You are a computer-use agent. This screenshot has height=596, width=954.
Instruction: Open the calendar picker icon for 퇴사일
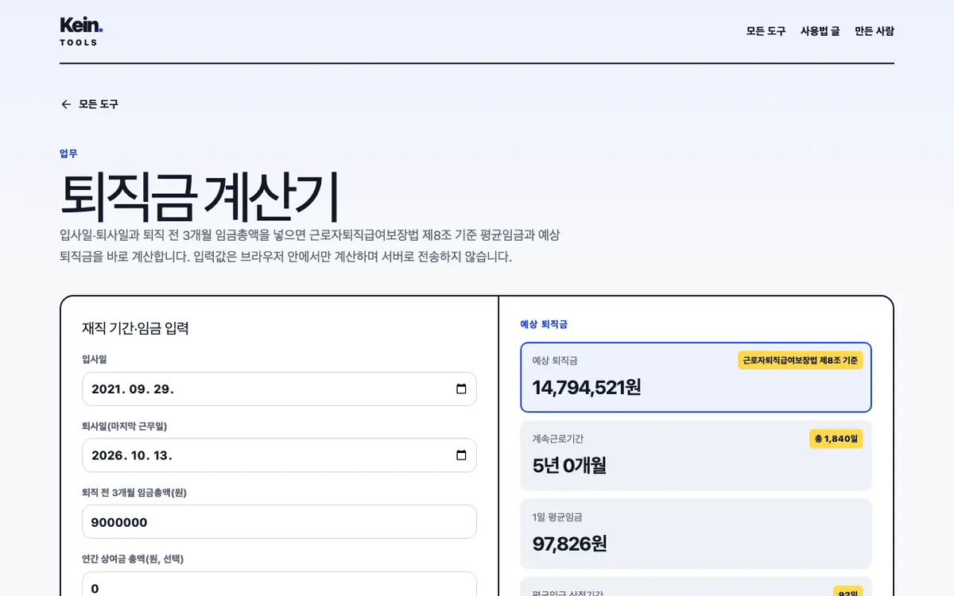[461, 455]
